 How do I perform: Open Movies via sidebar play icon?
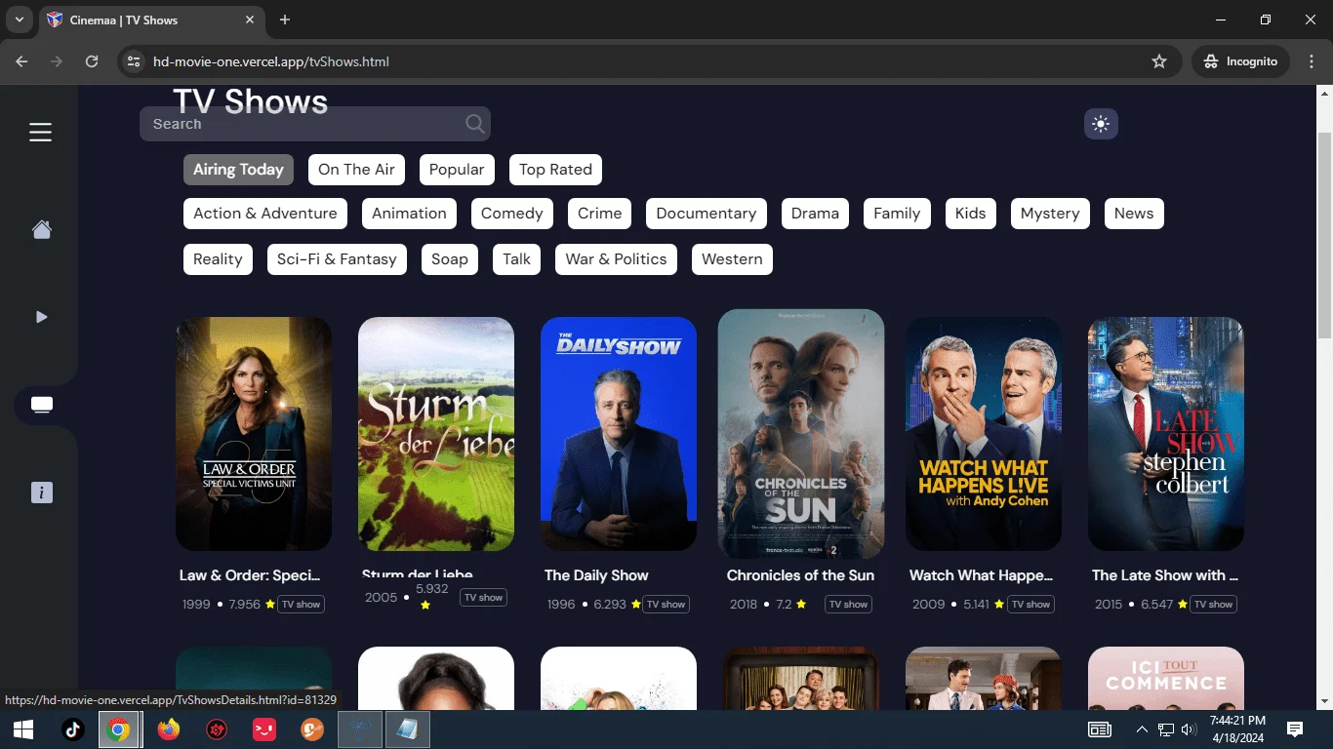point(41,317)
